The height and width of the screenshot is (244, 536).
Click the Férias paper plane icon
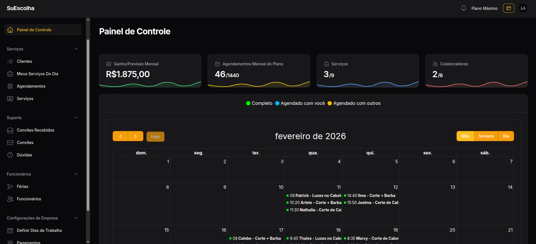click(10, 186)
